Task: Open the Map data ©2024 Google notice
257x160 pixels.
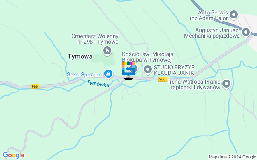Action: pos(233,157)
